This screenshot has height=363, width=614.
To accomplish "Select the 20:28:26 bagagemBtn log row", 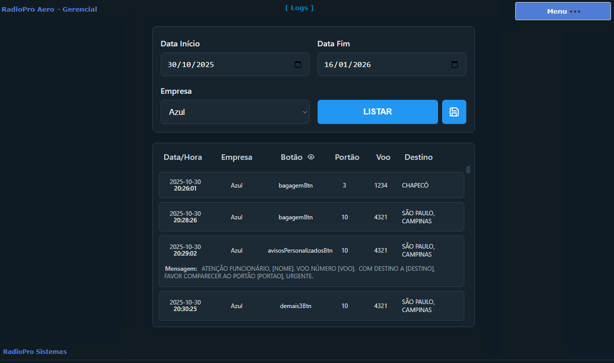I will (311, 217).
